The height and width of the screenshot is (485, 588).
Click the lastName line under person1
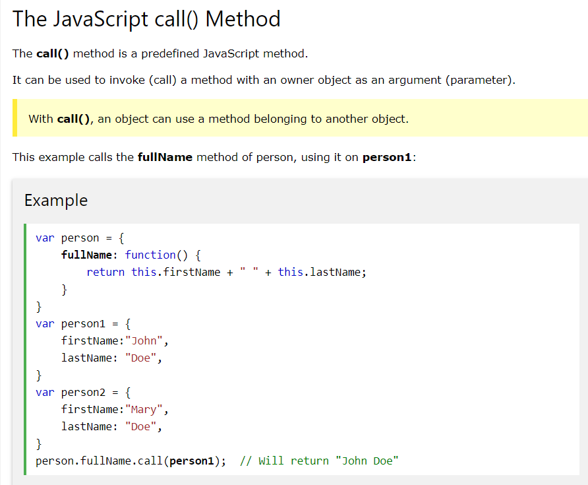[x=111, y=358]
